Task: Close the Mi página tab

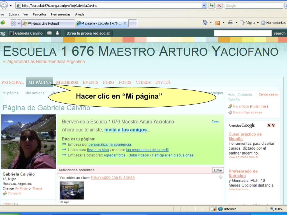Action: pyautogui.click(x=125, y=23)
